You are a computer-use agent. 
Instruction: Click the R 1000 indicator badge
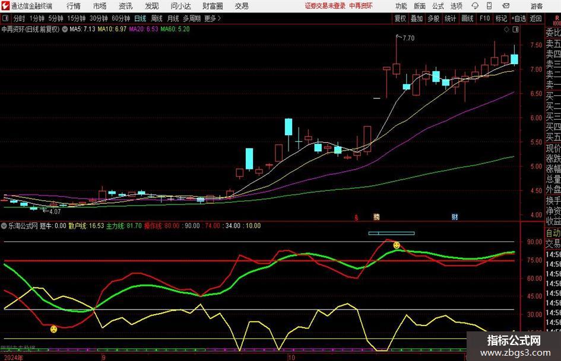pos(557,20)
